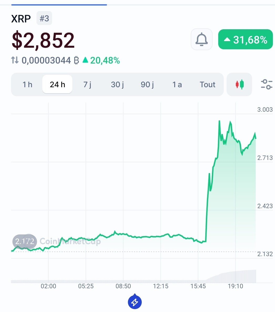Tap the chart peak near 3.003
The width and height of the screenshot is (275, 312).
[220, 121]
